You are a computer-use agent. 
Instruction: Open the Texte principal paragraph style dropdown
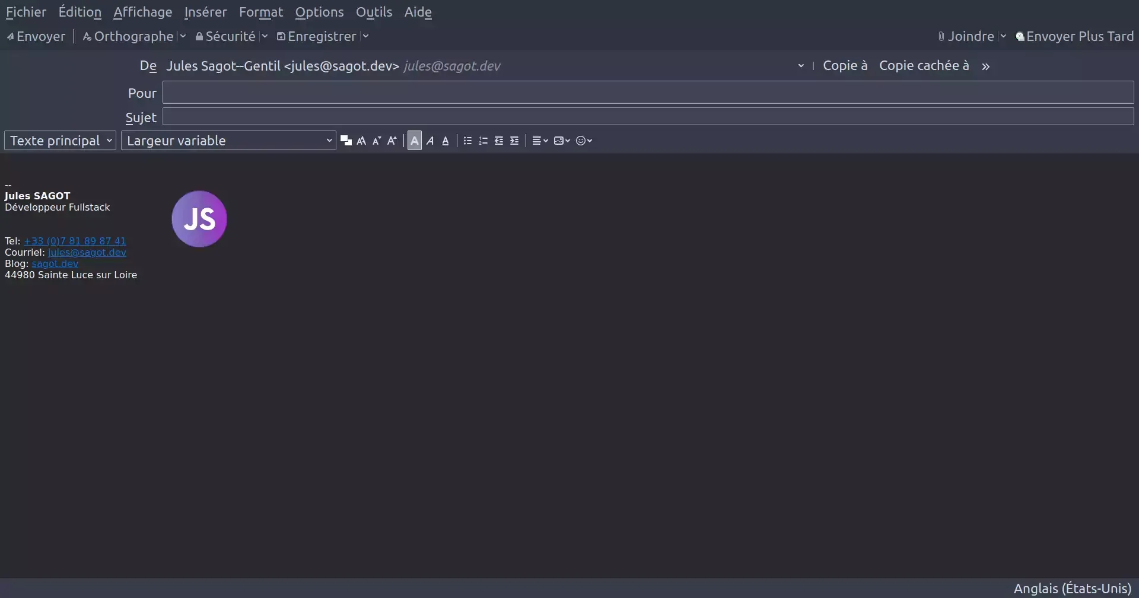point(60,141)
